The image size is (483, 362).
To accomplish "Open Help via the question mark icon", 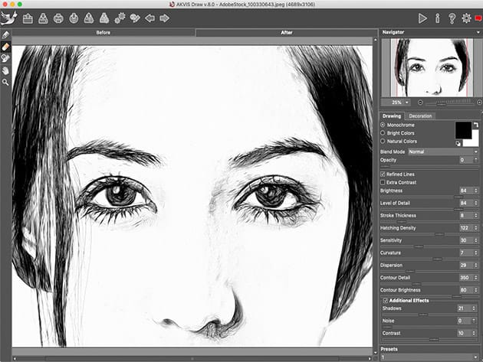I will (x=452, y=18).
